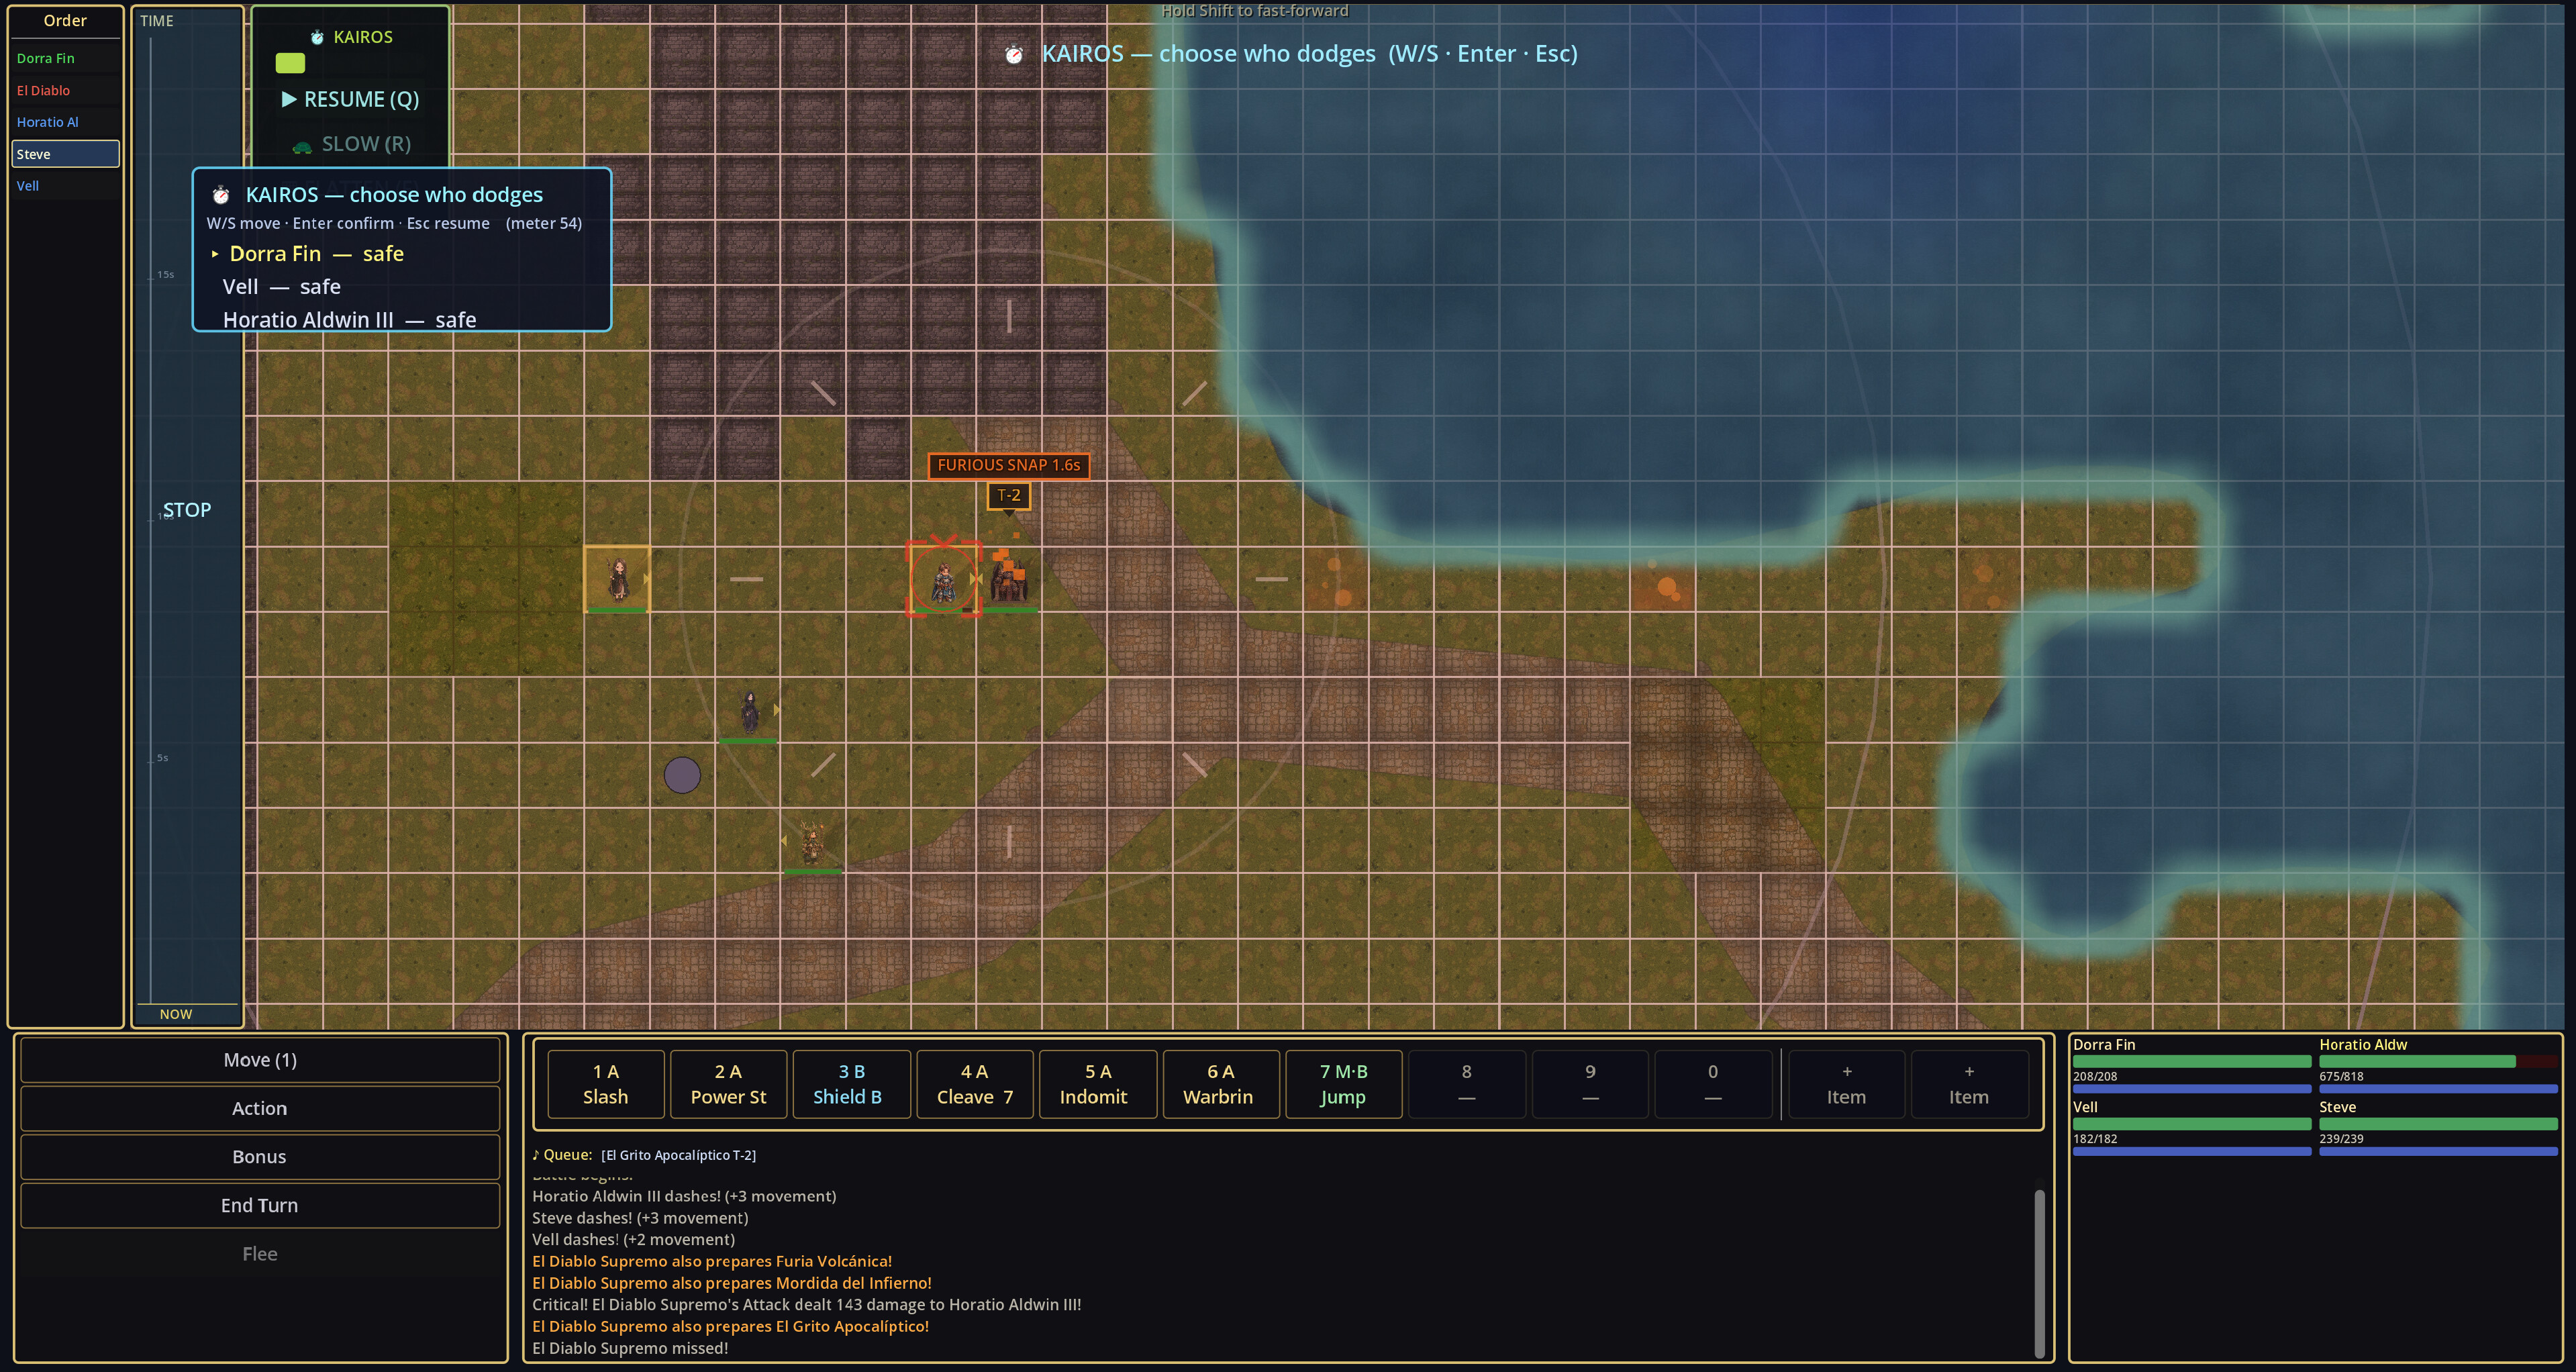Click El Diablo in the Order list
The height and width of the screenshot is (1372, 2576).
point(65,90)
